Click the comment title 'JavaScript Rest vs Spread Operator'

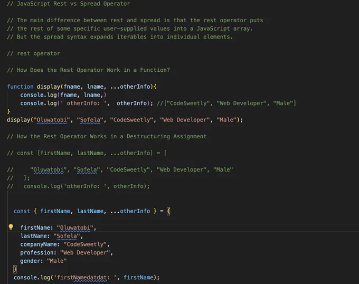(x=73, y=4)
